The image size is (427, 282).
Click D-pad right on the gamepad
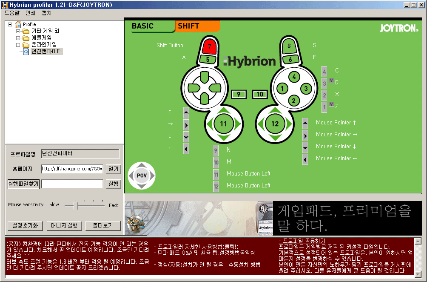215,88
